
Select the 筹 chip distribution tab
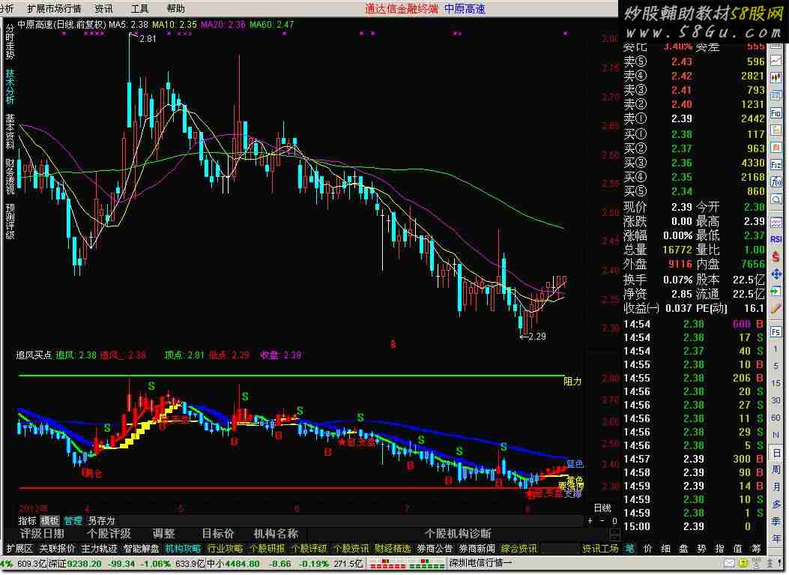click(756, 548)
